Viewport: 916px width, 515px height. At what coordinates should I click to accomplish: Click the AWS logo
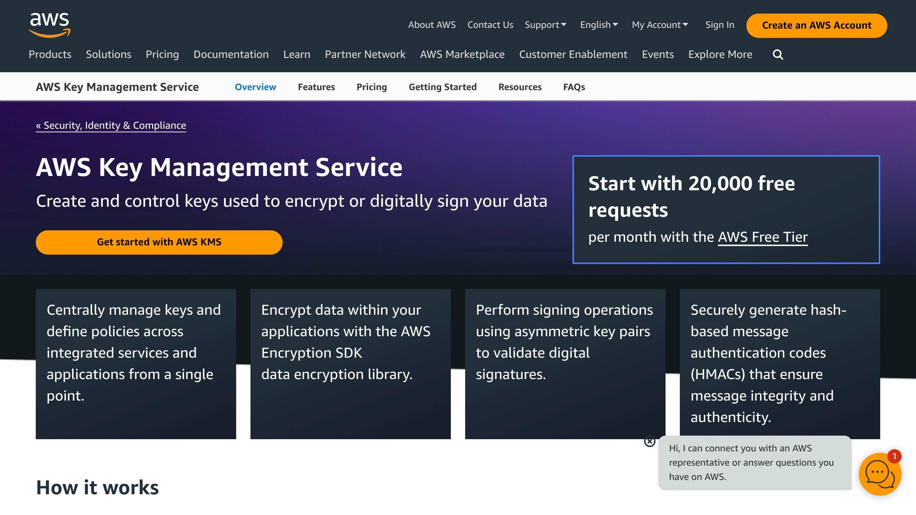[50, 25]
